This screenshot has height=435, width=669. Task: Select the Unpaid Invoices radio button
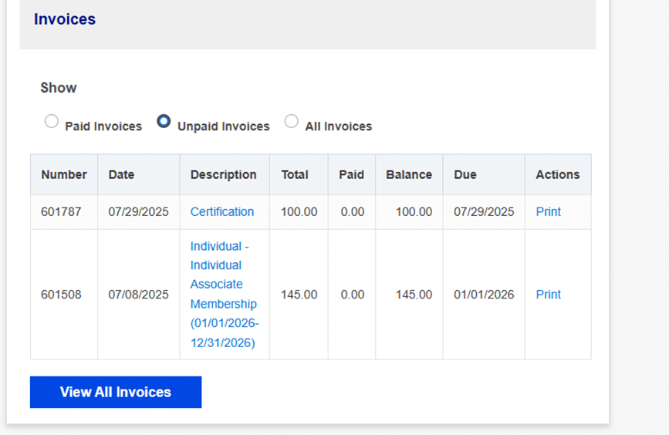click(164, 122)
